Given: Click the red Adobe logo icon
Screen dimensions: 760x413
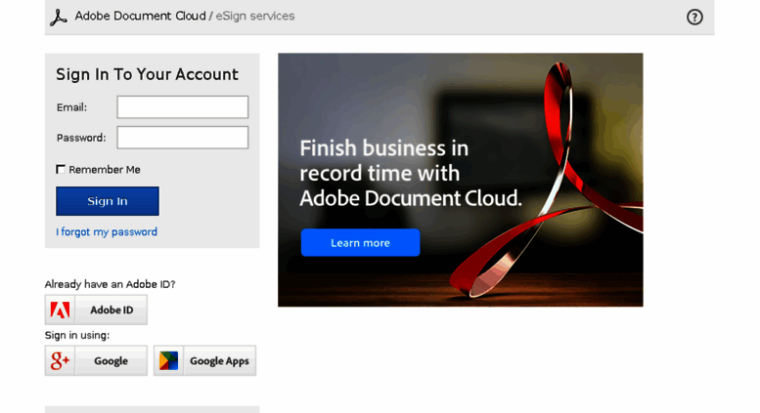Looking at the screenshot, I should tap(60, 310).
